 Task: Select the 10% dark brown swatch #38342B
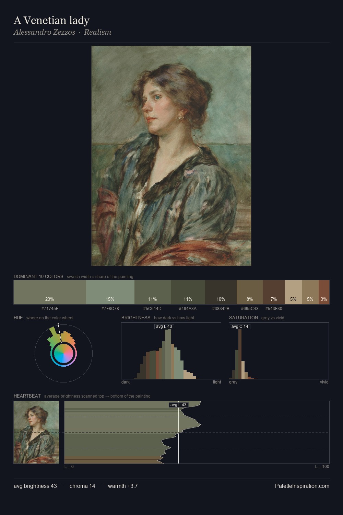tap(221, 292)
